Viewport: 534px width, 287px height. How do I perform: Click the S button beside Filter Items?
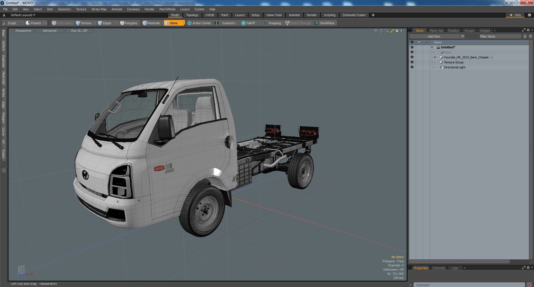tap(525, 36)
